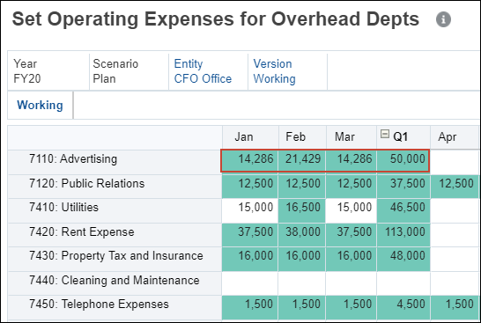The width and height of the screenshot is (481, 323).
Task: Select the 7120: Public Relations row header
Action: pyautogui.click(x=115, y=187)
